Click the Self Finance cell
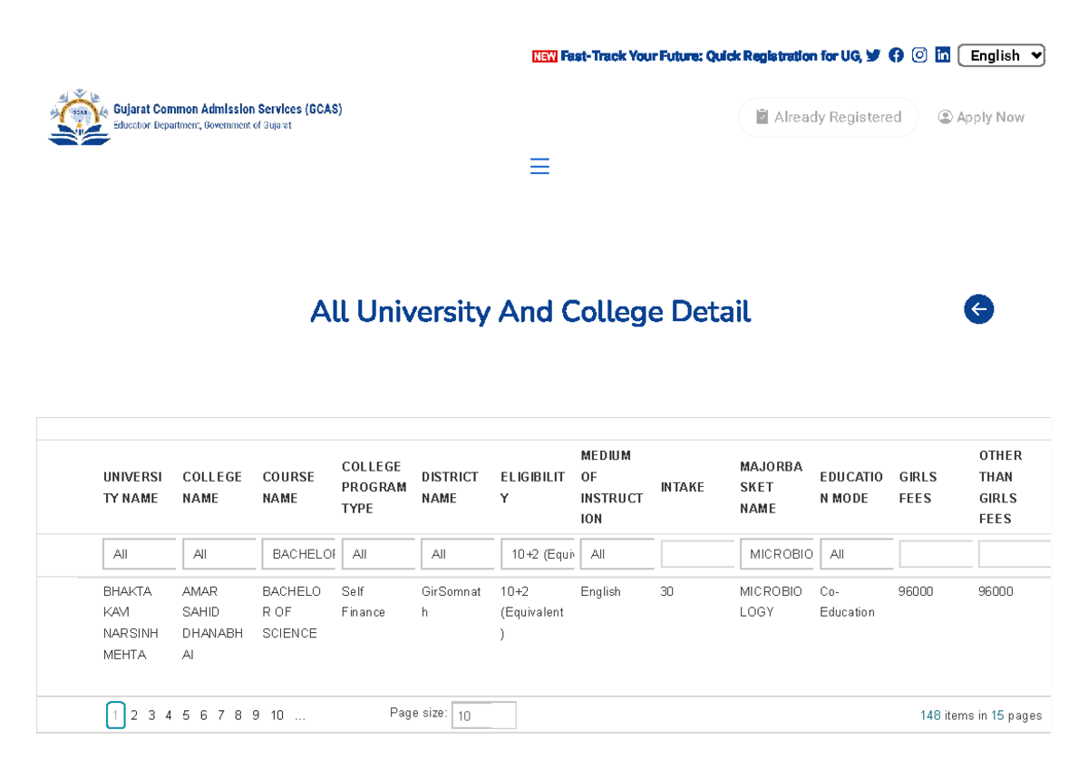The width and height of the screenshot is (1088, 769). click(364, 602)
